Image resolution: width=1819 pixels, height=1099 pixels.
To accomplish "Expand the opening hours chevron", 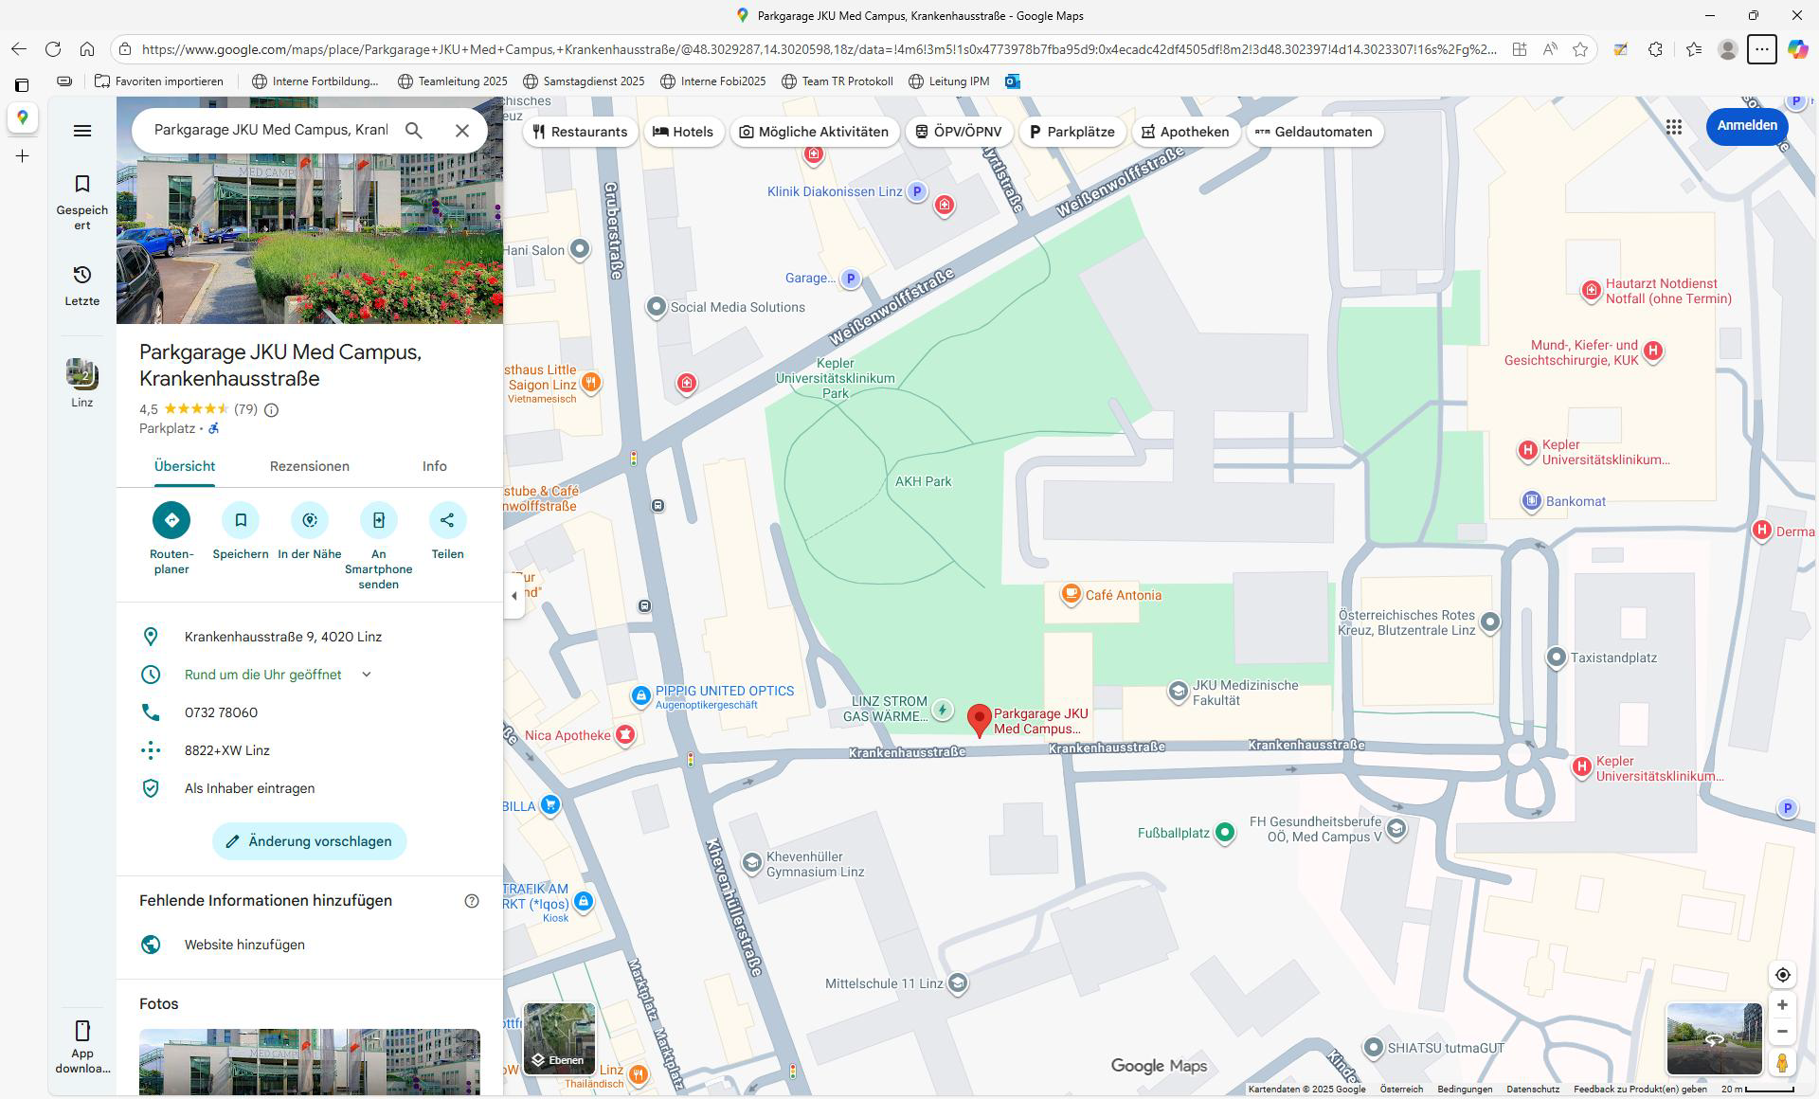I will tap(367, 675).
